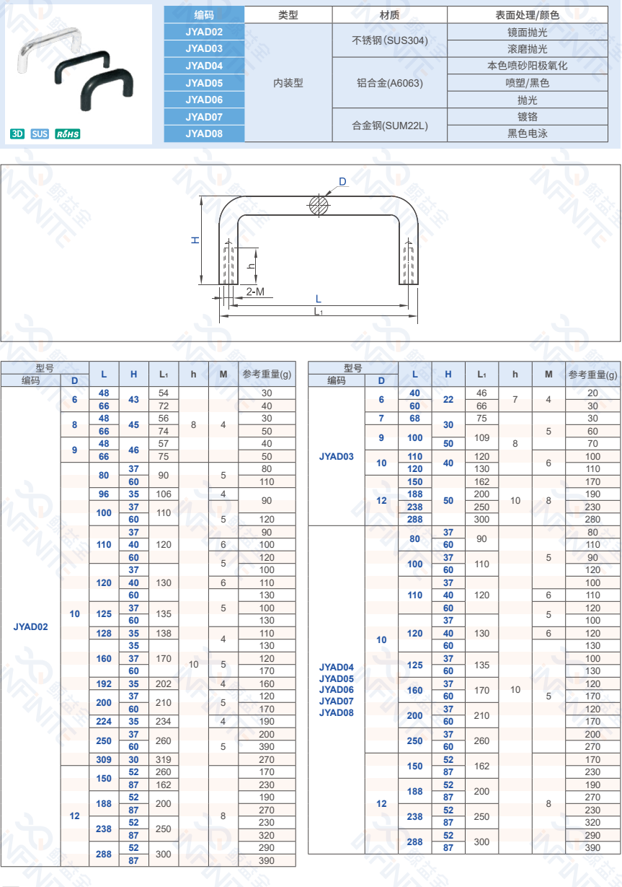Click the 内装型 type cell
This screenshot has height=887, width=622.
288,83
